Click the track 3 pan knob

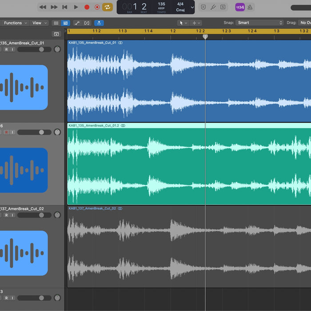tap(57, 298)
